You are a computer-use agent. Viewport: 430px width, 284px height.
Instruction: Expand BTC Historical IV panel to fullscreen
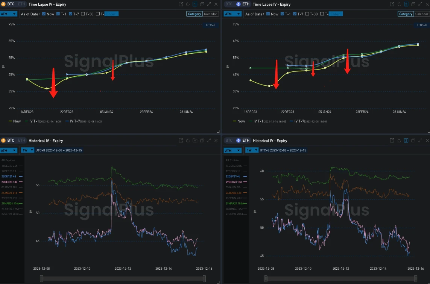[x=209, y=140]
